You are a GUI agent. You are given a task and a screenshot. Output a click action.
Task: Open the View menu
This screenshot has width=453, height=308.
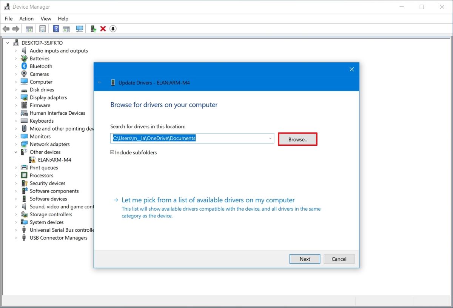point(46,18)
